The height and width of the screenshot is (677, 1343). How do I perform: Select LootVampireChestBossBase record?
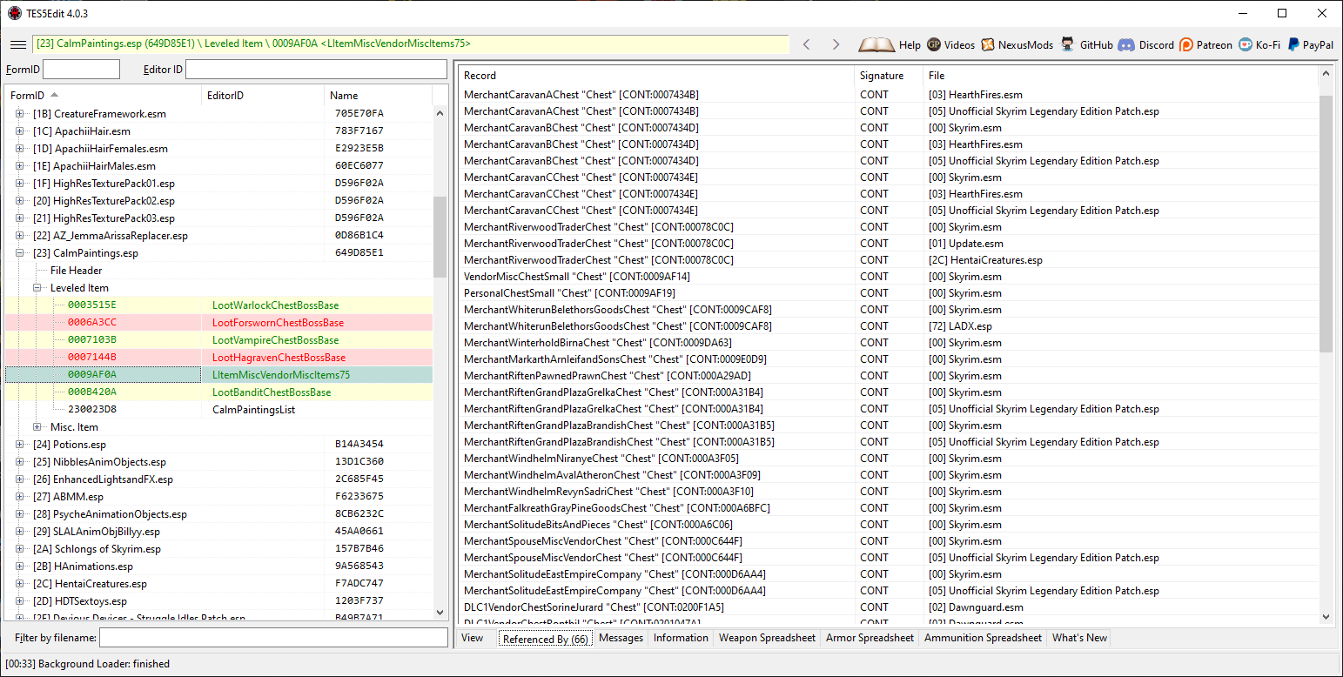(218, 340)
